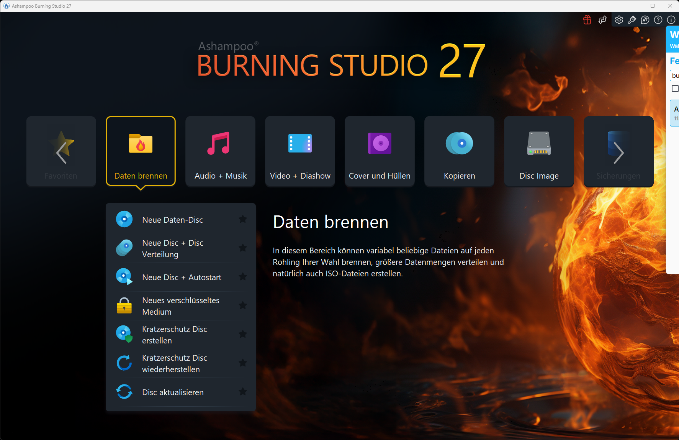The width and height of the screenshot is (679, 440).
Task: Maximize the Burning Studio window
Action: click(653, 6)
